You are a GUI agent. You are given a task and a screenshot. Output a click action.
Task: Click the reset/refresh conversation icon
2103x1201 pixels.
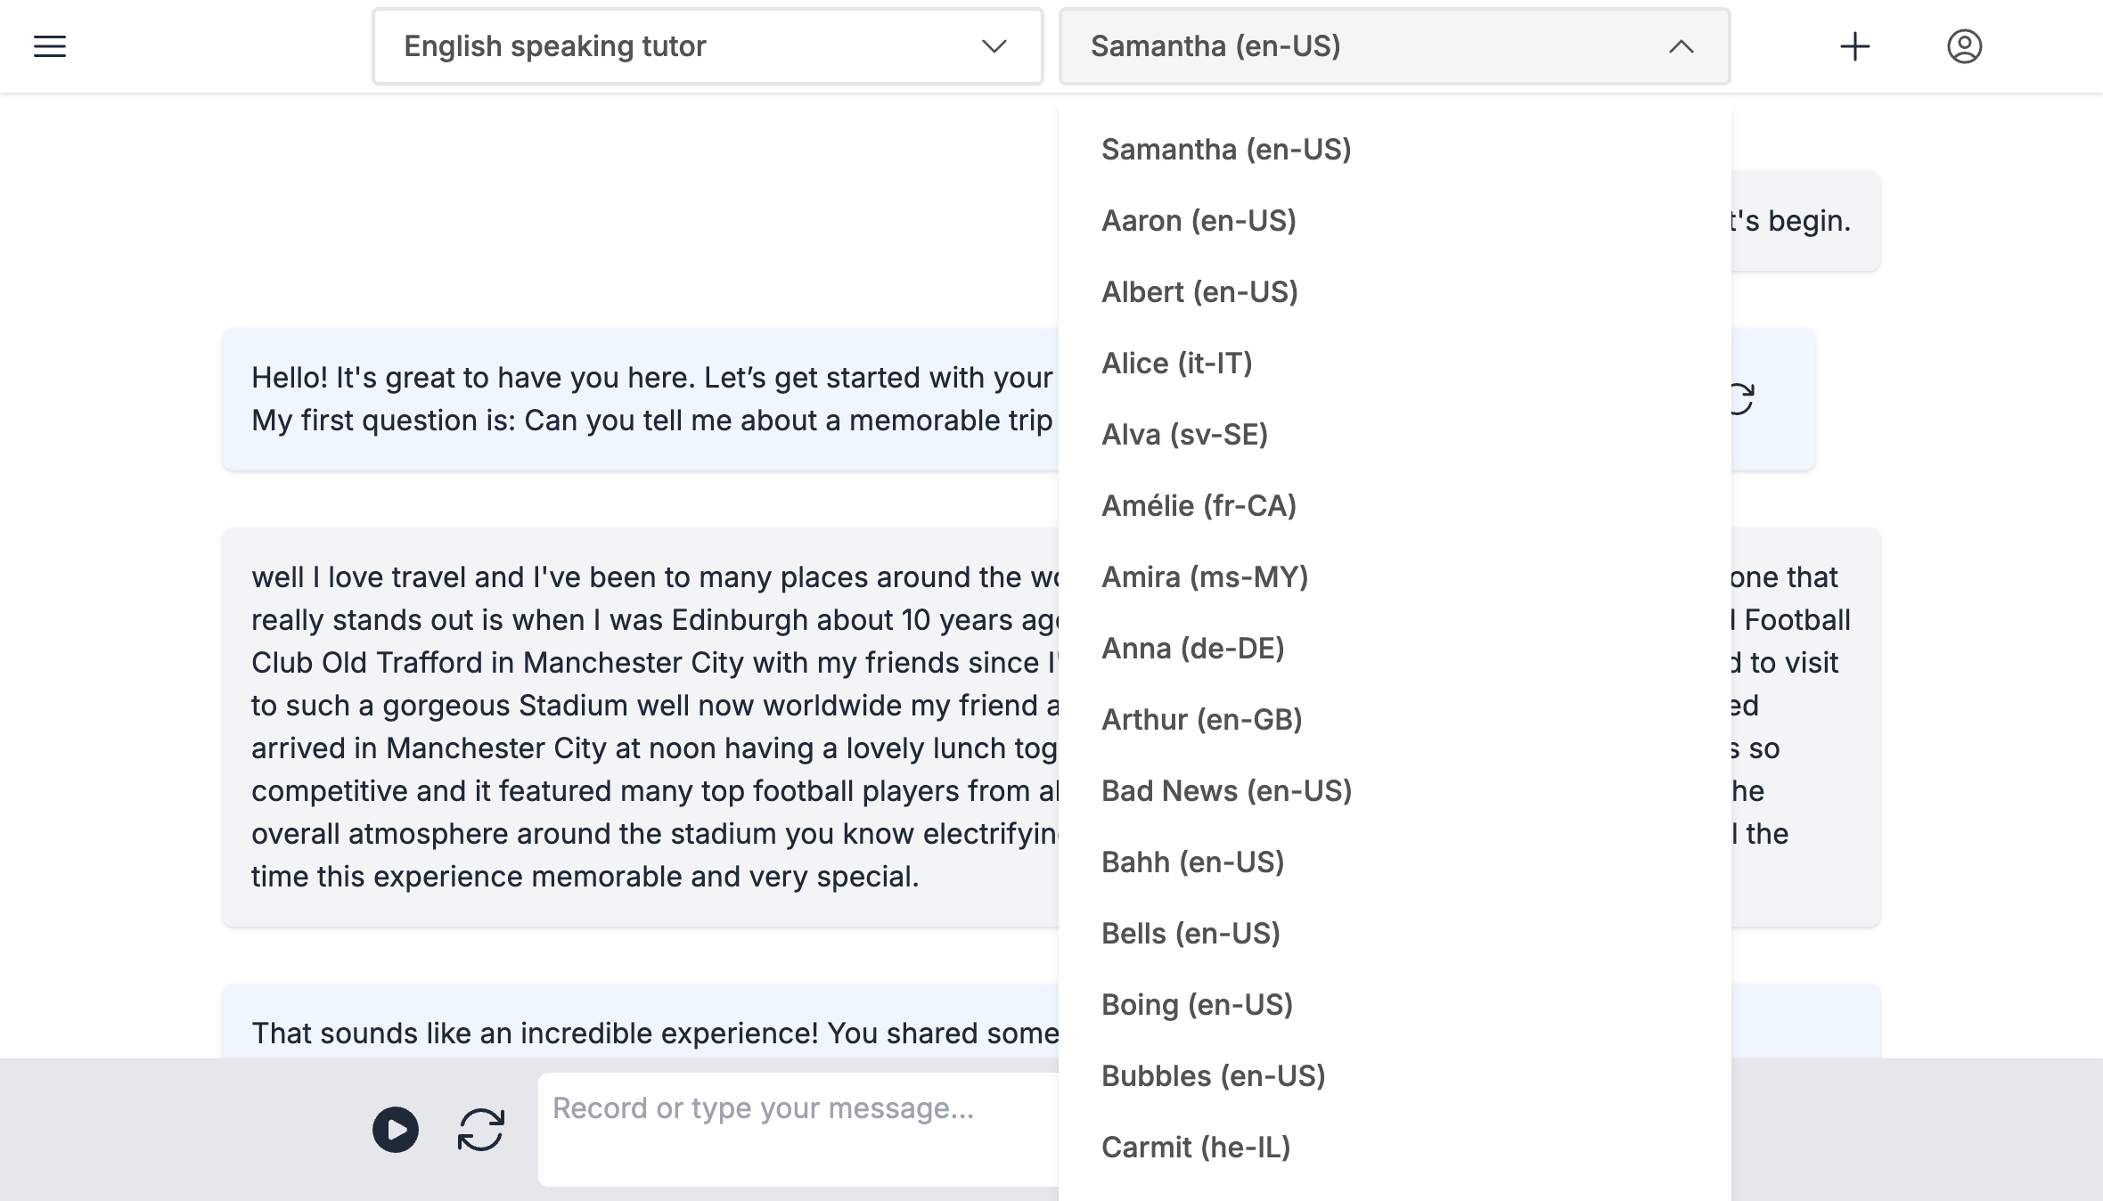point(481,1129)
